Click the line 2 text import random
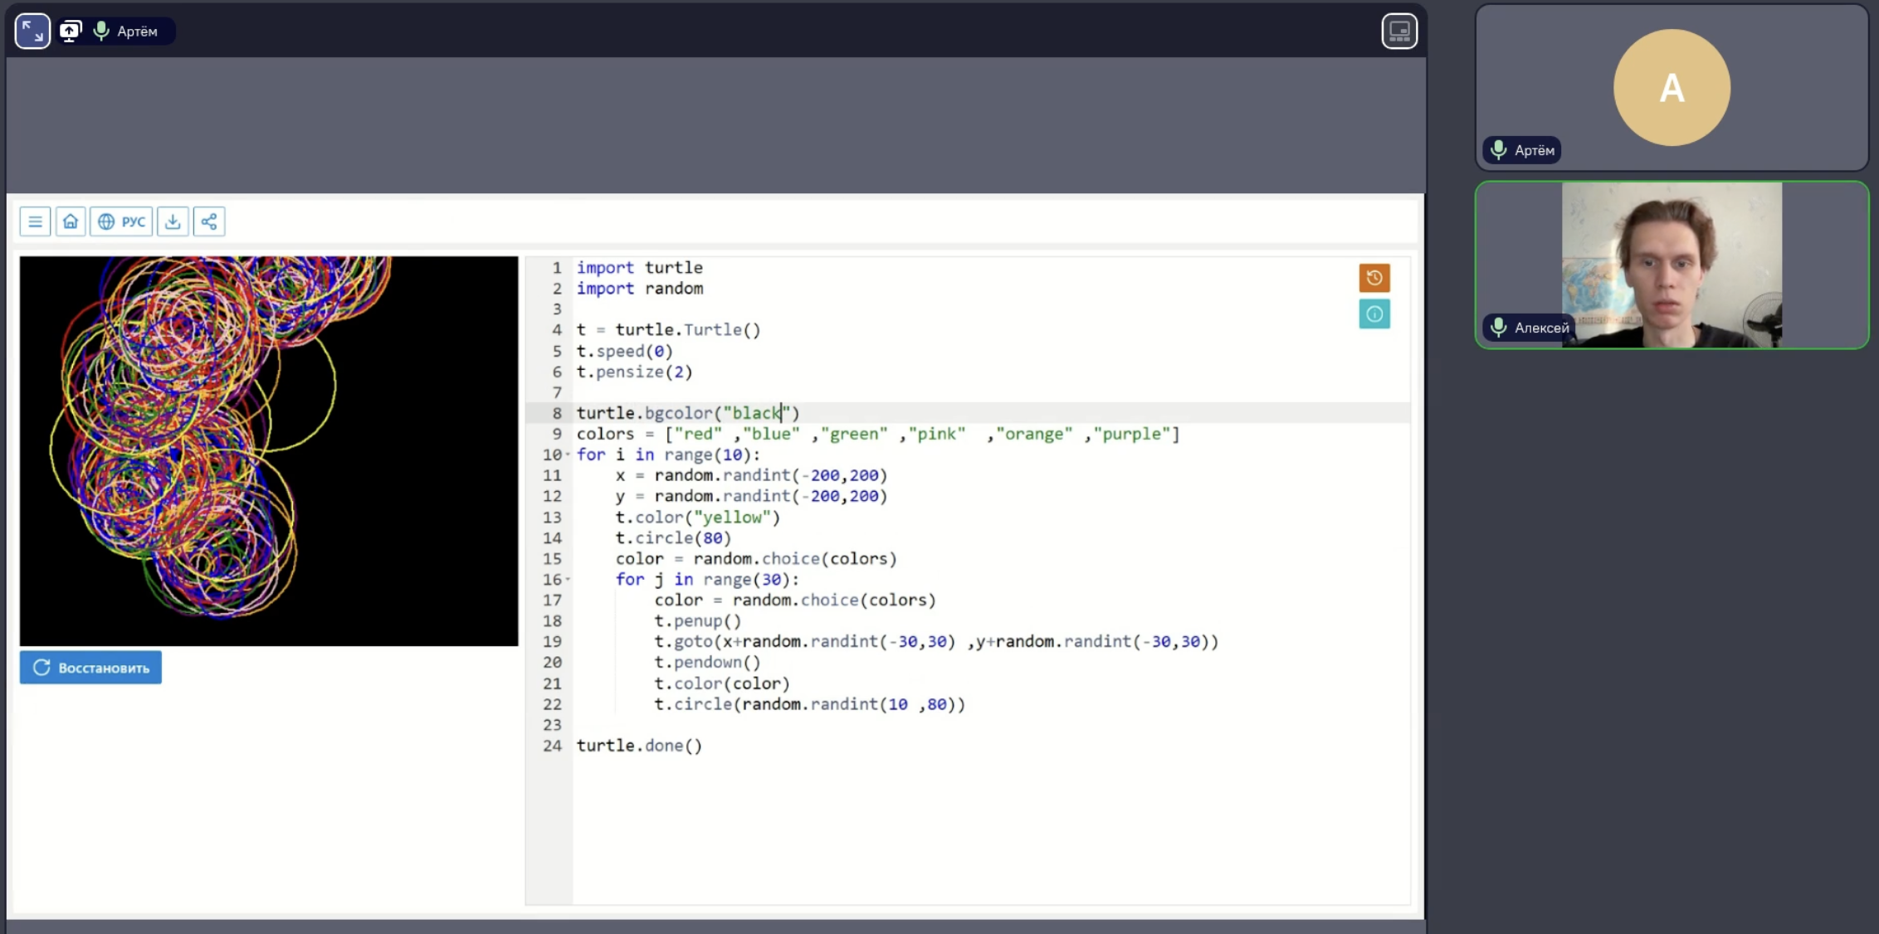The image size is (1879, 934). [640, 289]
